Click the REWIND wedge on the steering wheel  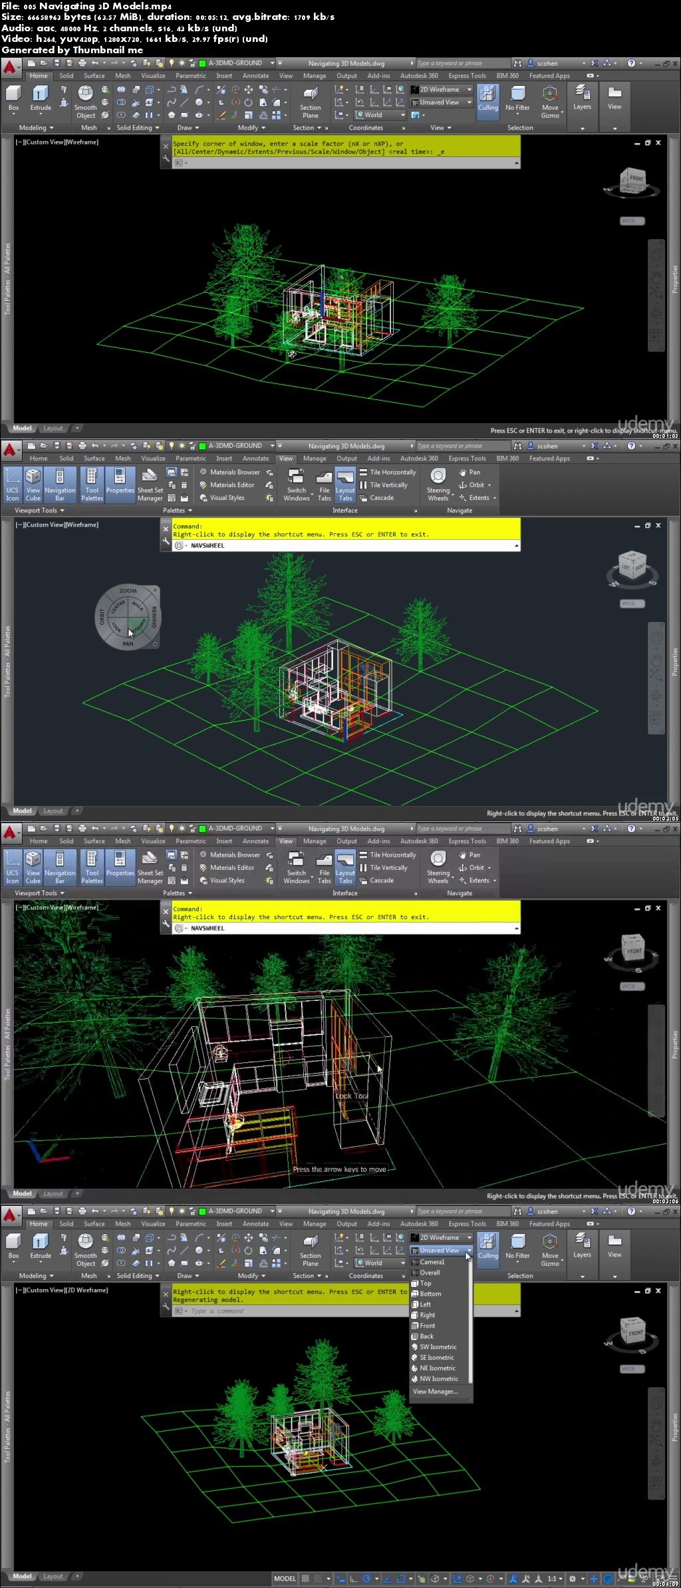coord(154,617)
